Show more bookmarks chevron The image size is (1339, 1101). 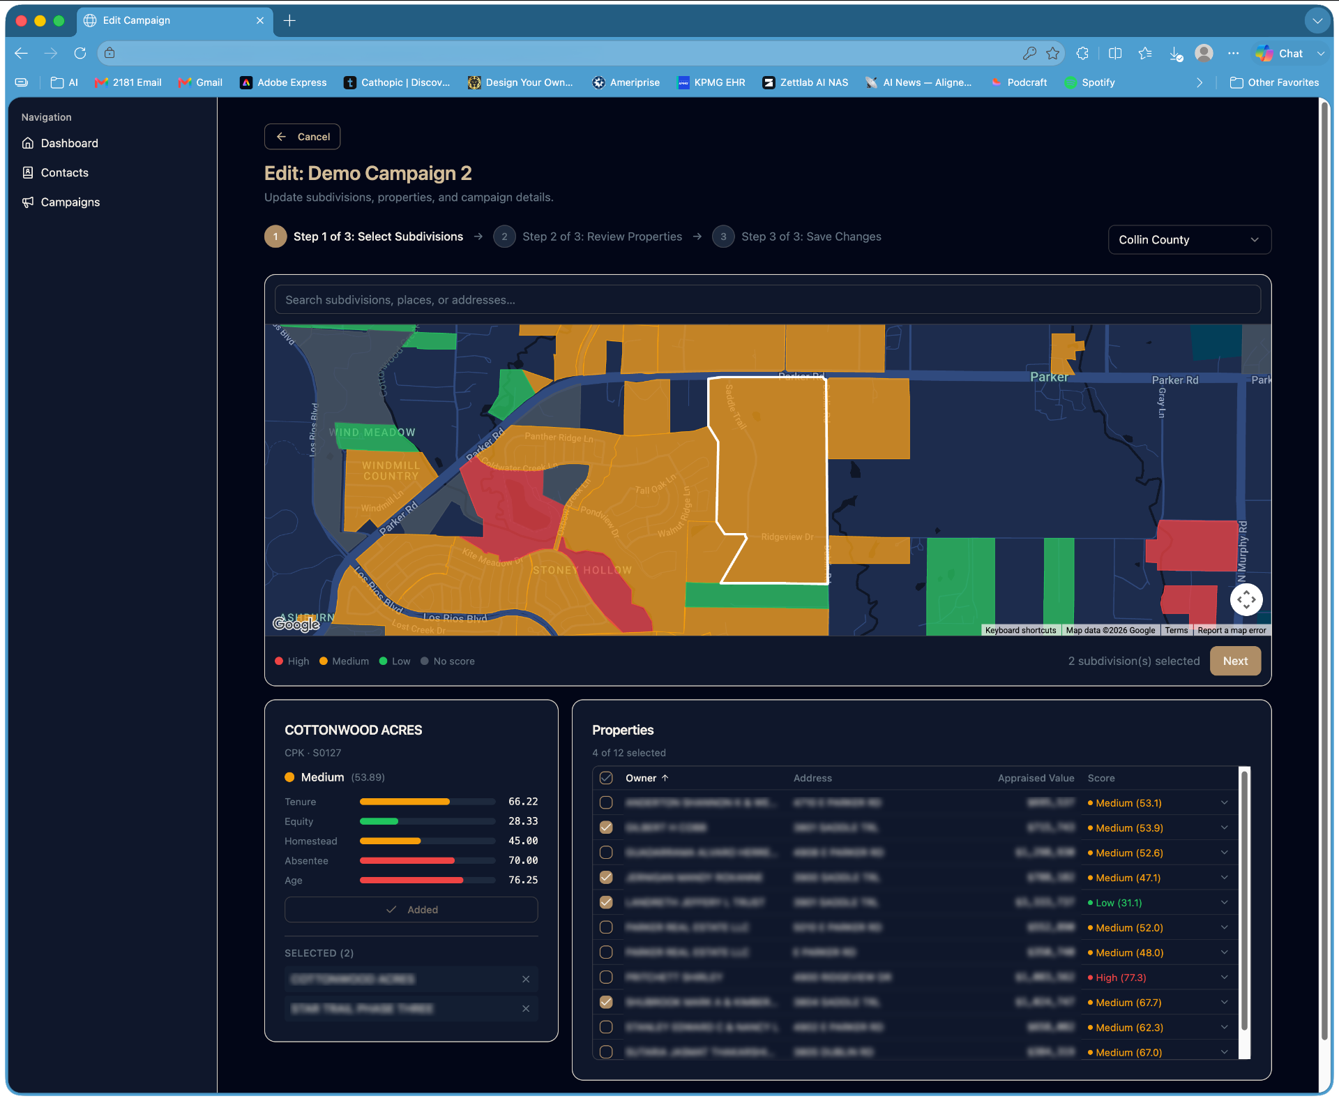point(1200,82)
